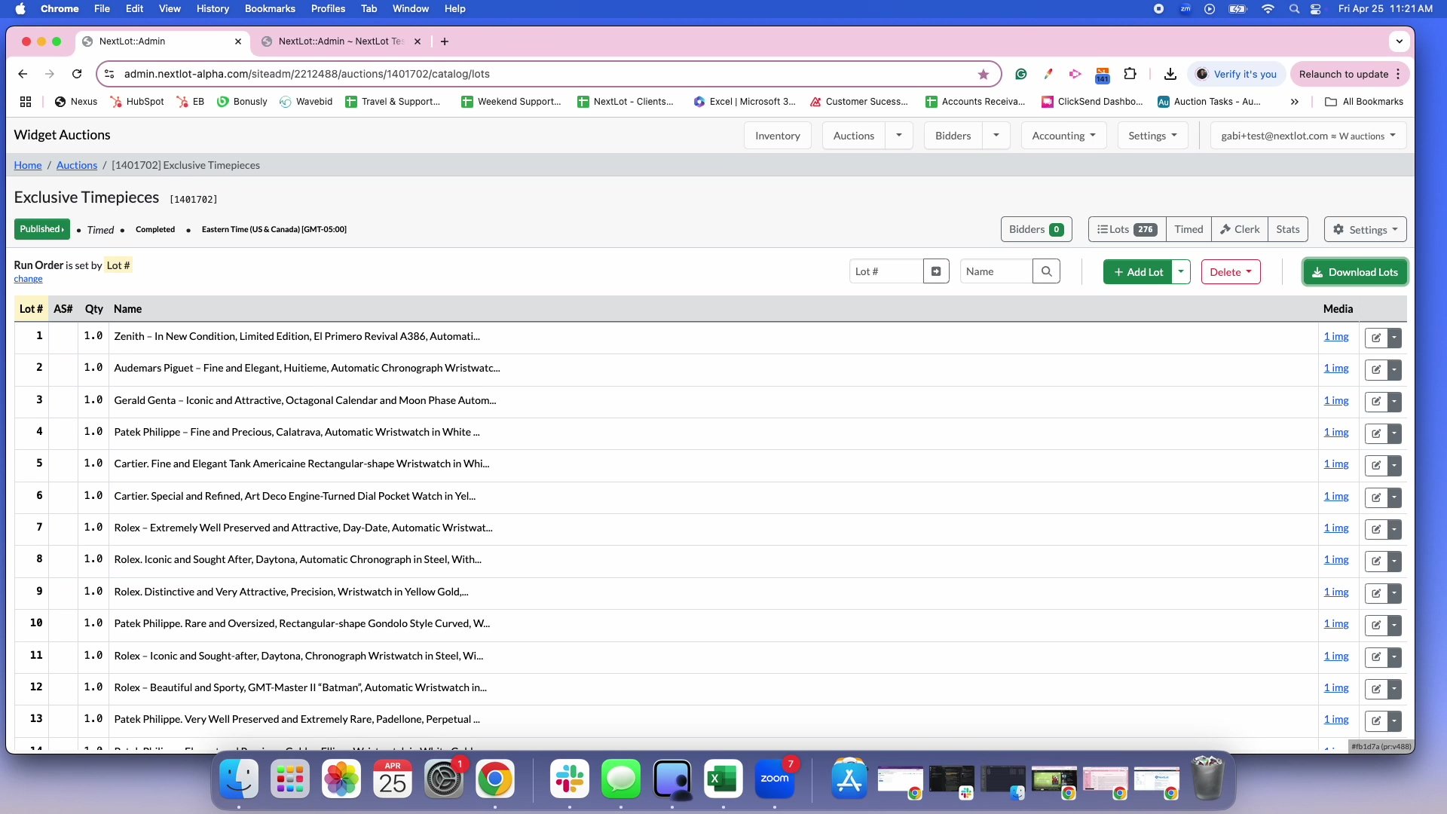The height and width of the screenshot is (814, 1447).
Task: Click the Chrome downloads icon
Action: 1170,74
